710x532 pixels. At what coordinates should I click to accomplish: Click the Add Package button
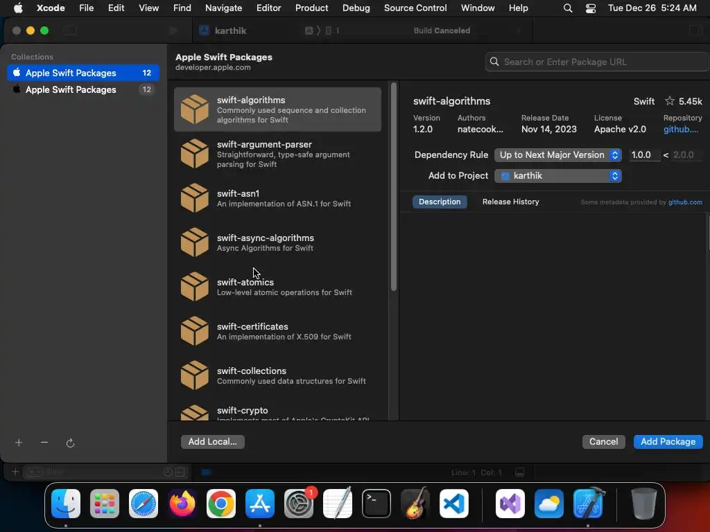point(668,441)
